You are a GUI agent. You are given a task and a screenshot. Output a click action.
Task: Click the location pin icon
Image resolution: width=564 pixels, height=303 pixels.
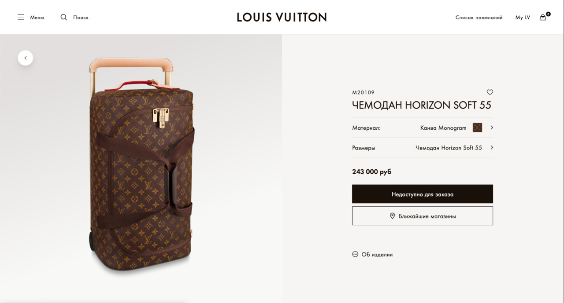(393, 216)
